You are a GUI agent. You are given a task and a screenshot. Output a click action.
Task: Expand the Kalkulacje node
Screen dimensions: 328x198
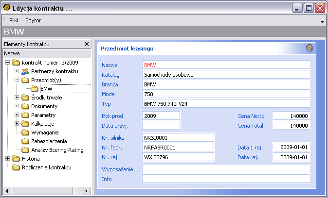coord(17,124)
